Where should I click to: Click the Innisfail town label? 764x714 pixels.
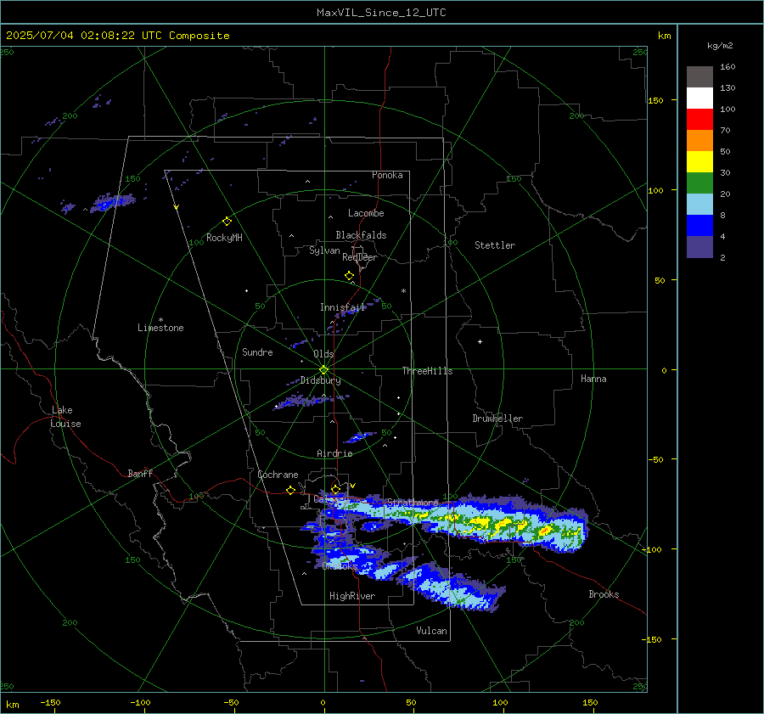343,307
